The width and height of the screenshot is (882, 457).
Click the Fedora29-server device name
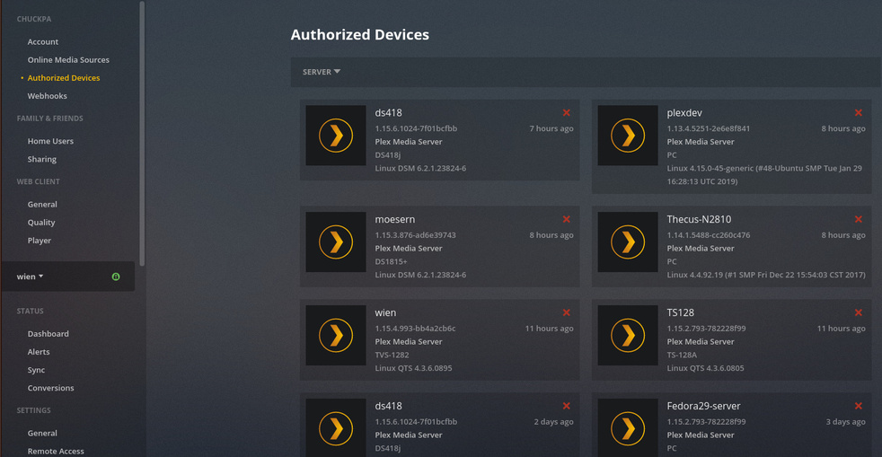tap(703, 406)
